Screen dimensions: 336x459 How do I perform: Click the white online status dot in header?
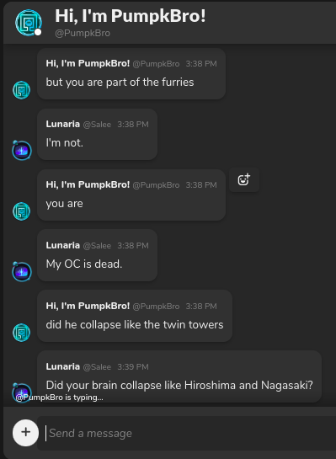tap(38, 32)
